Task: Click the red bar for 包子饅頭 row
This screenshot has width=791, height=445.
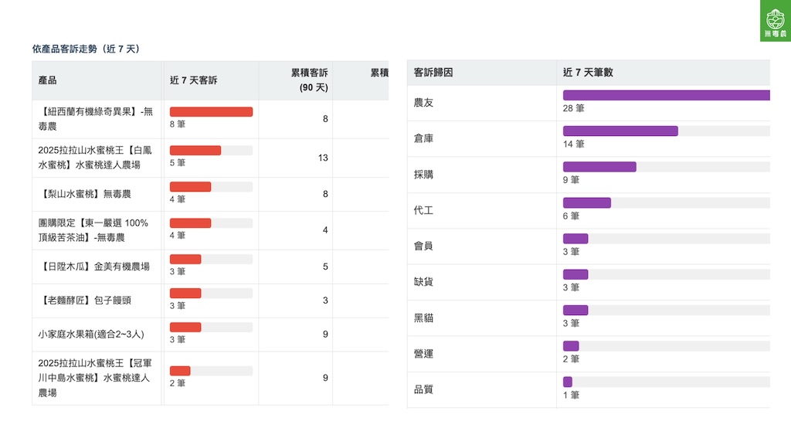Action: [x=185, y=293]
